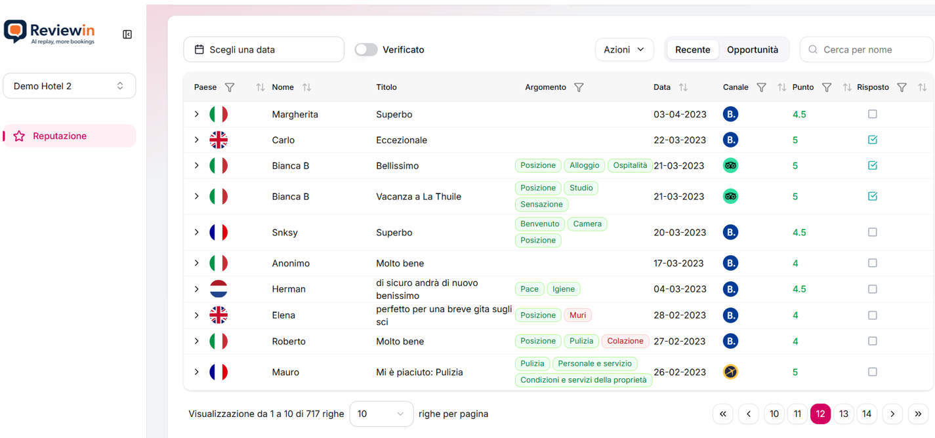Go to page 13
The width and height of the screenshot is (935, 438).
pyautogui.click(x=844, y=414)
